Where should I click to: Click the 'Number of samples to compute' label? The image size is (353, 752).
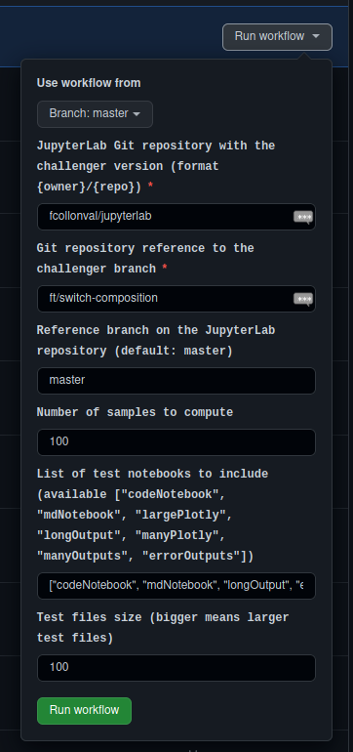135,412
